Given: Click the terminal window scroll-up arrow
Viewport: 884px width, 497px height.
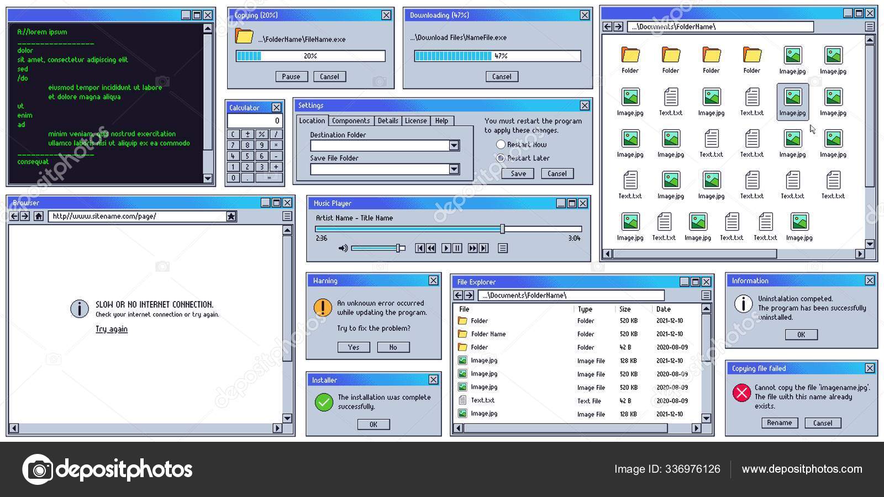Looking at the screenshot, I should point(208,28).
